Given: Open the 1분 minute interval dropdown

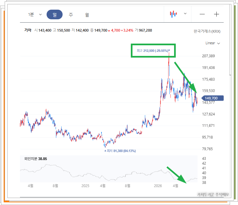Looking at the screenshot, I should tap(35, 15).
